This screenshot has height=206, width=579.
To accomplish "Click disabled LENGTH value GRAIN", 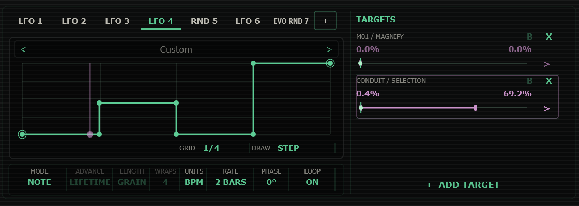I will pyautogui.click(x=132, y=182).
